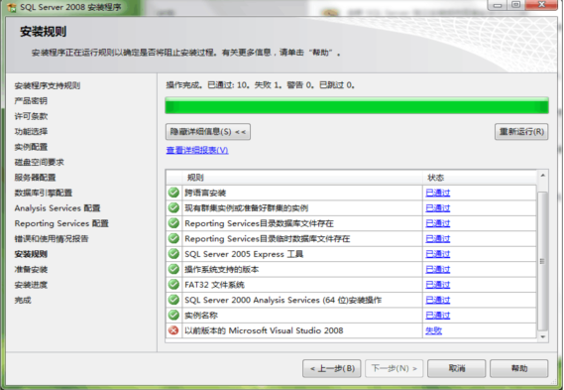Click green check icon for 跨语言安装 rule
The width and height of the screenshot is (564, 390).
[173, 193]
